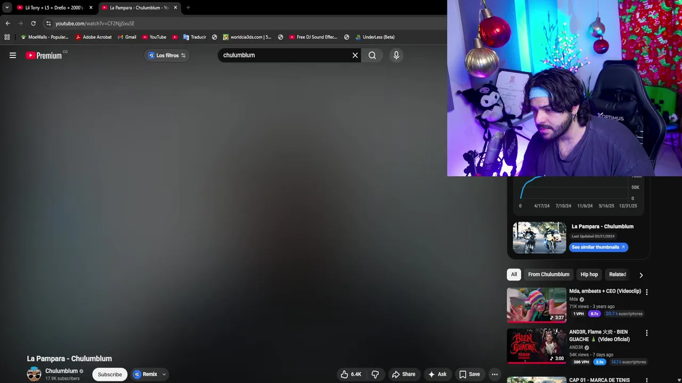This screenshot has height=383, width=682.
Task: Open the worldcia3ds.com bookmark
Action: 247,37
